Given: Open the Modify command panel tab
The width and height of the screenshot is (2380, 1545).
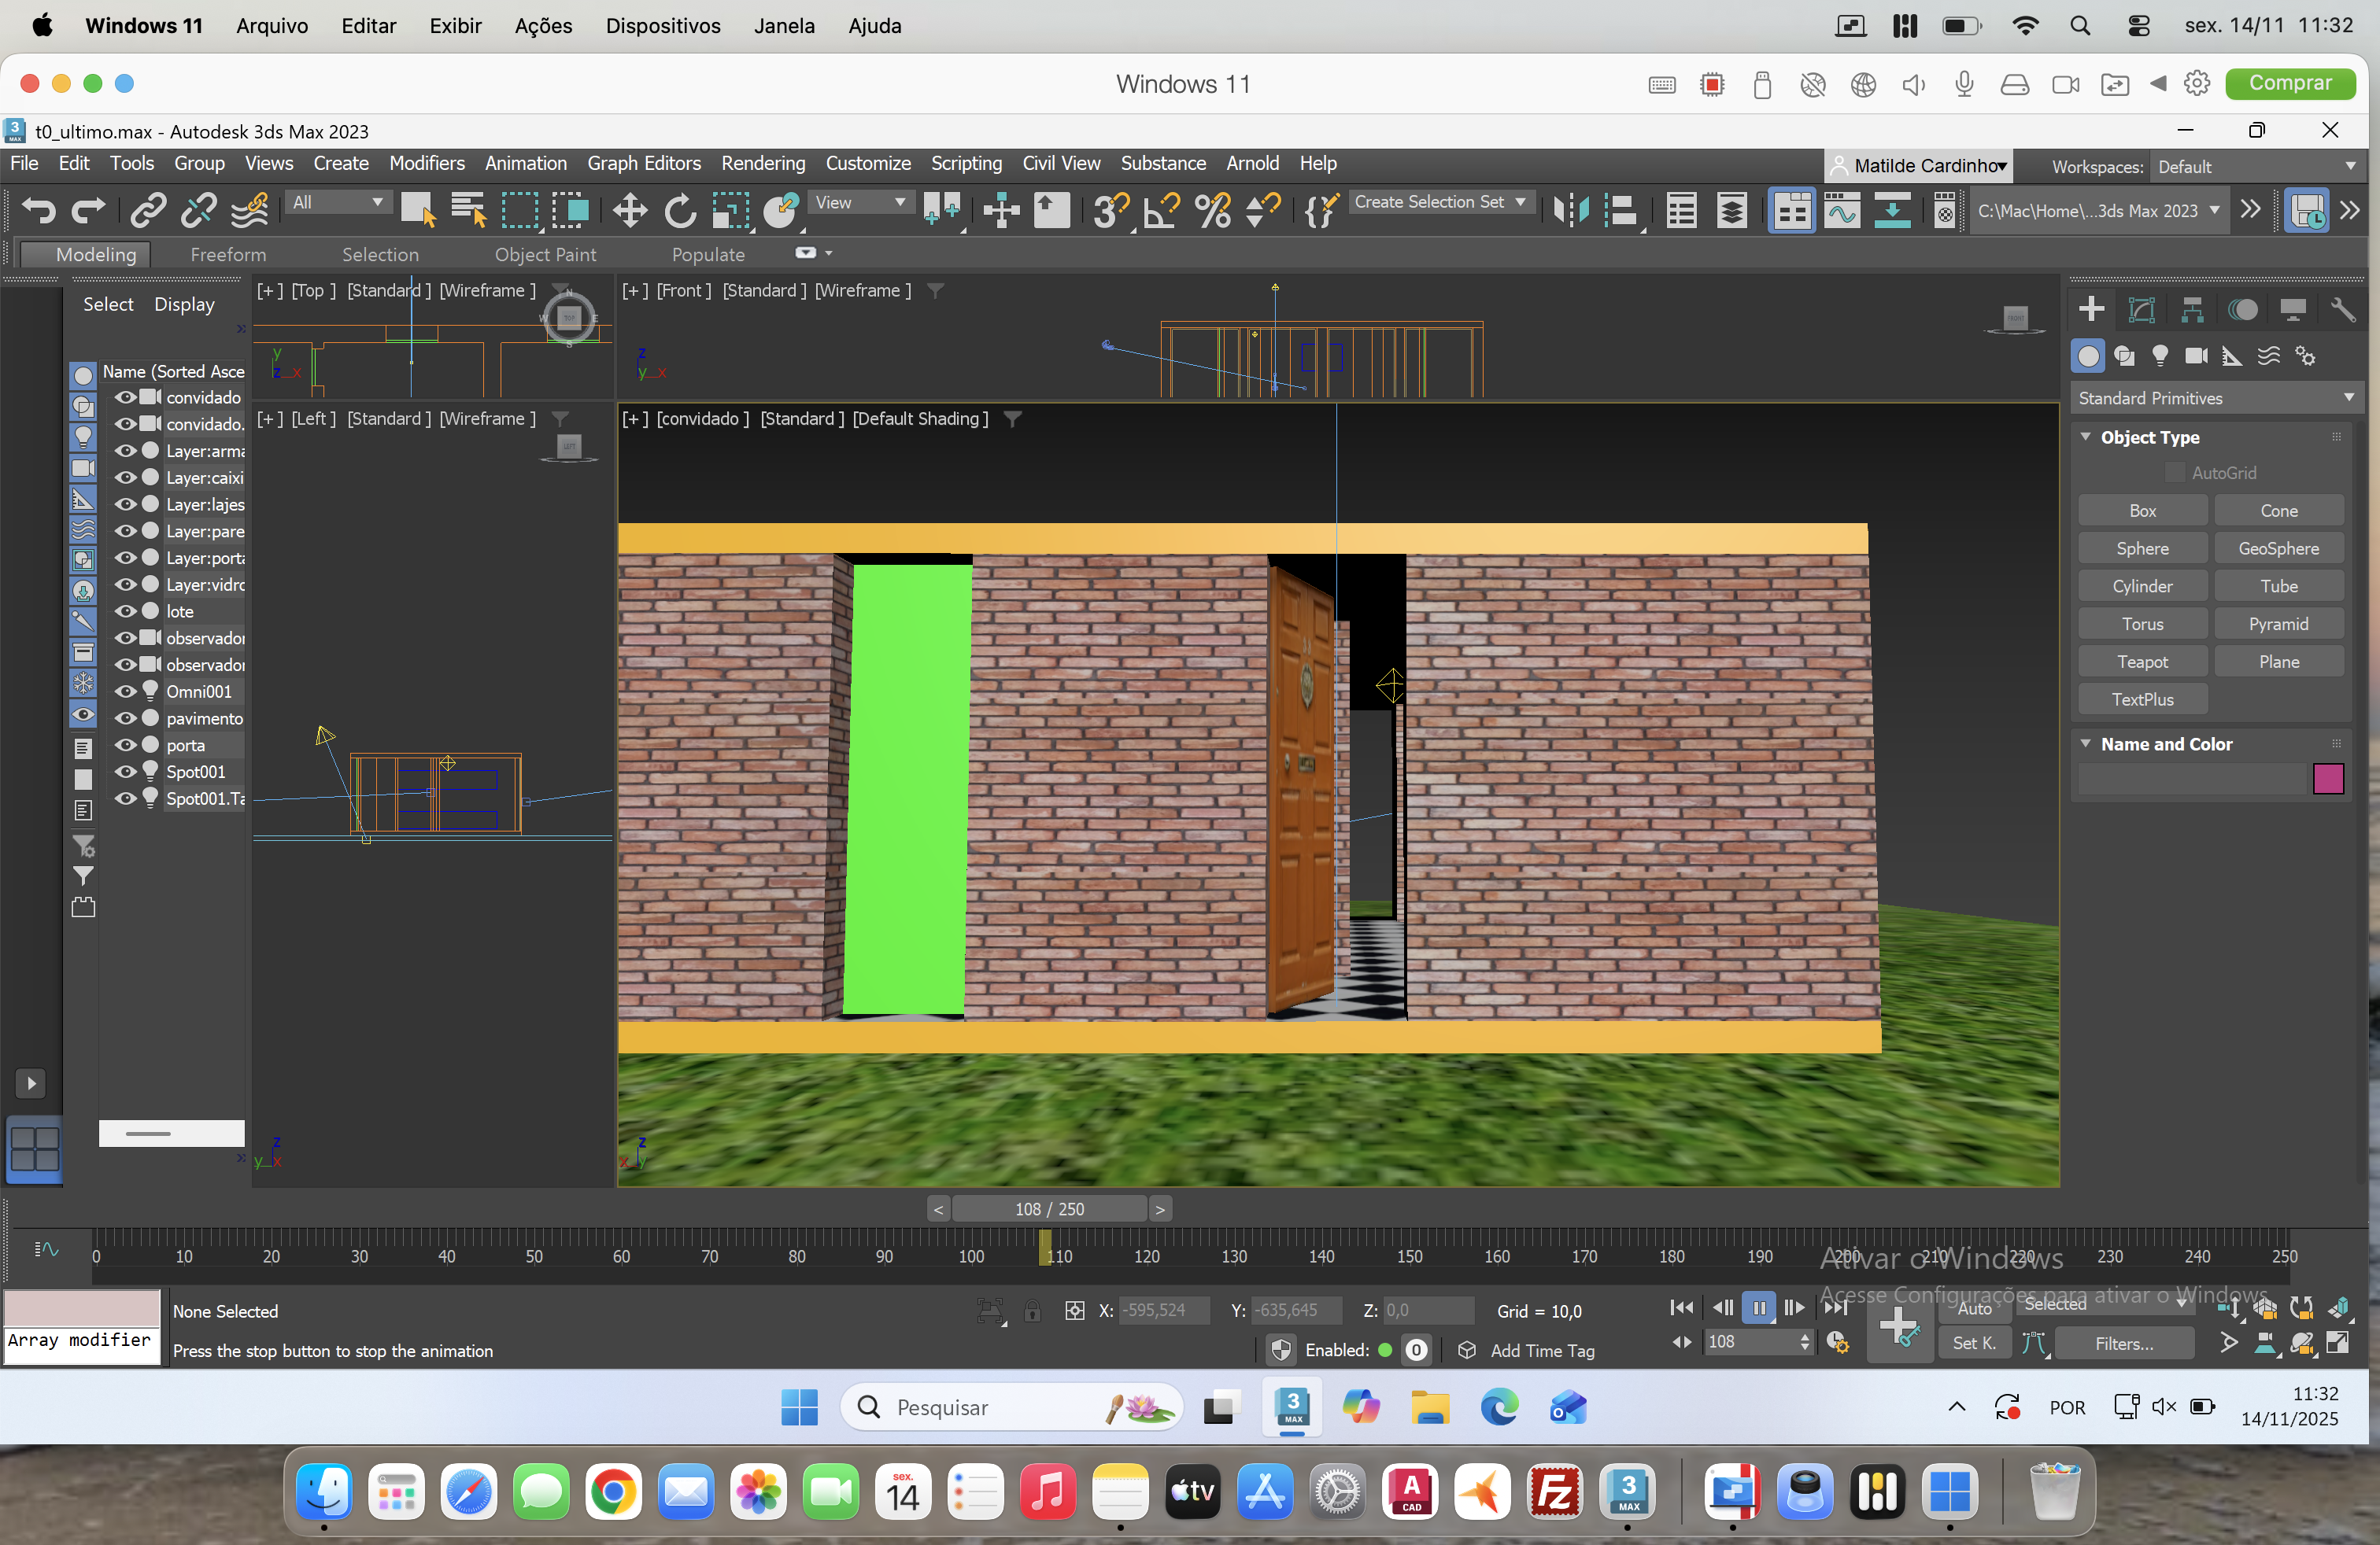Looking at the screenshot, I should (2141, 310).
